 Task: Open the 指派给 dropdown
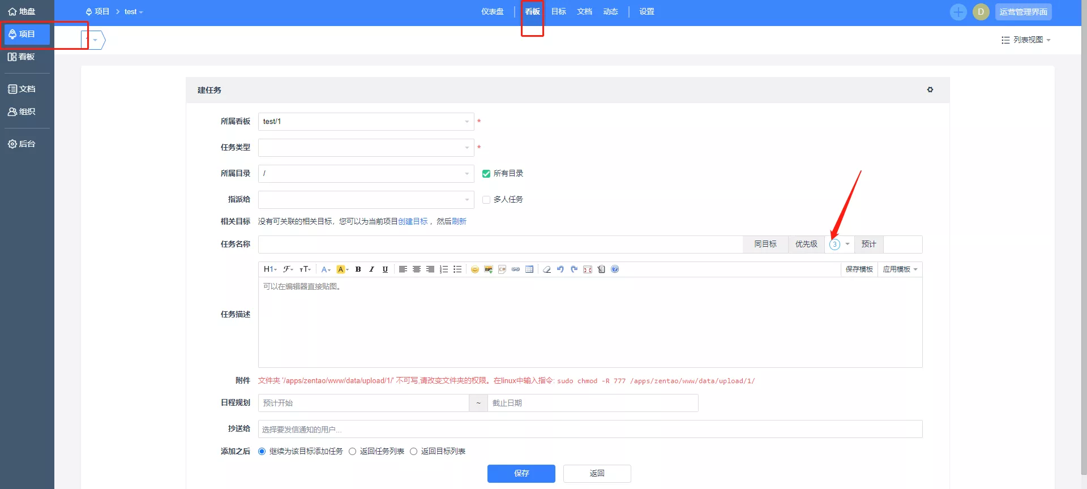pos(366,200)
